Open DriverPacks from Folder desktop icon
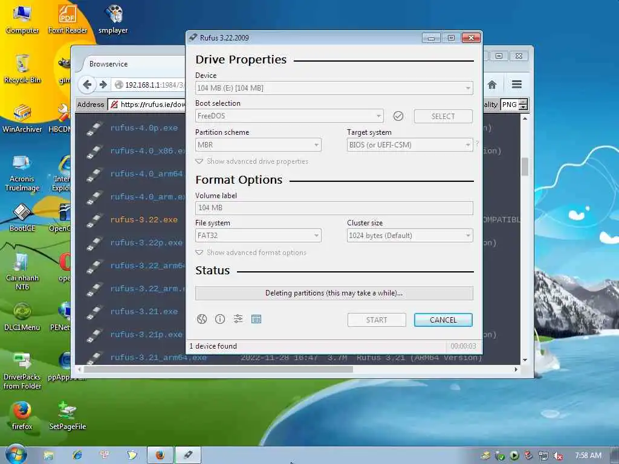This screenshot has width=619, height=464. pos(22,372)
